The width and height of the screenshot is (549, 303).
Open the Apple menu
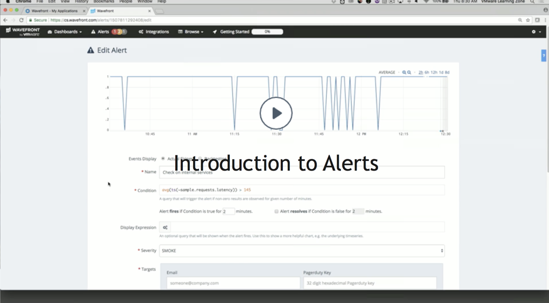[x=8, y=2]
